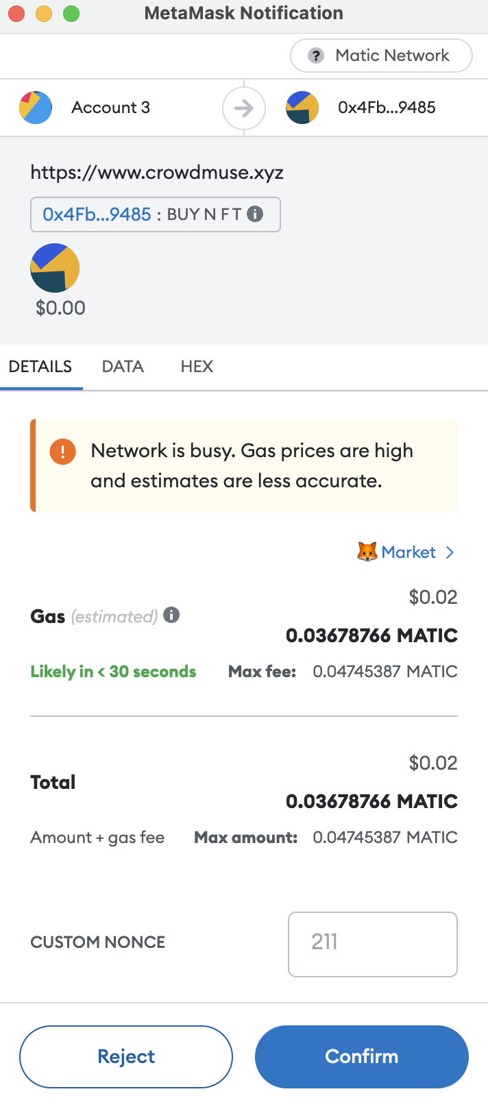Screen dimensions: 488x1098
Task: Click the MetaMask fox icon beside Market
Action: pos(367,552)
